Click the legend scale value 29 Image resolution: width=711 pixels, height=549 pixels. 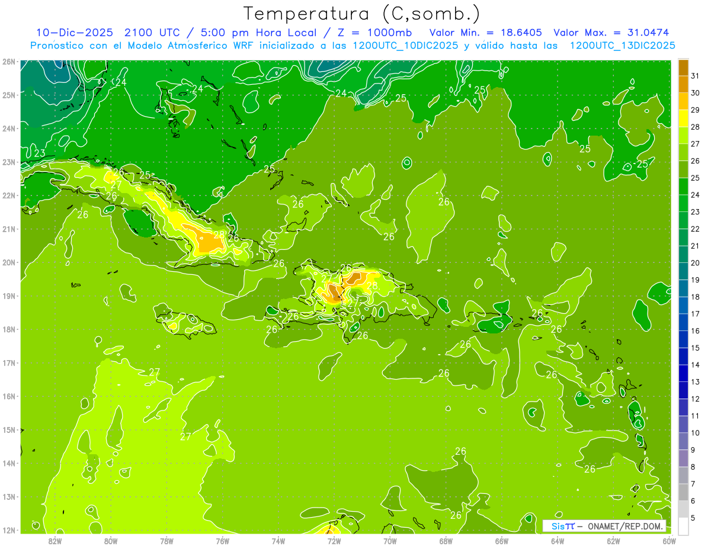[x=696, y=110]
